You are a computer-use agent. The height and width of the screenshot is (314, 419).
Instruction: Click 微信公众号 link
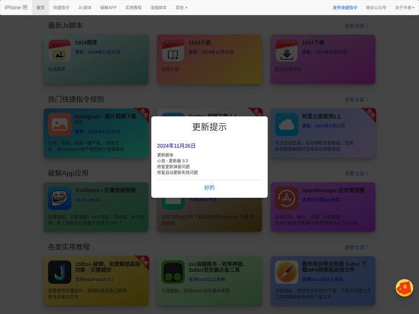(376, 8)
